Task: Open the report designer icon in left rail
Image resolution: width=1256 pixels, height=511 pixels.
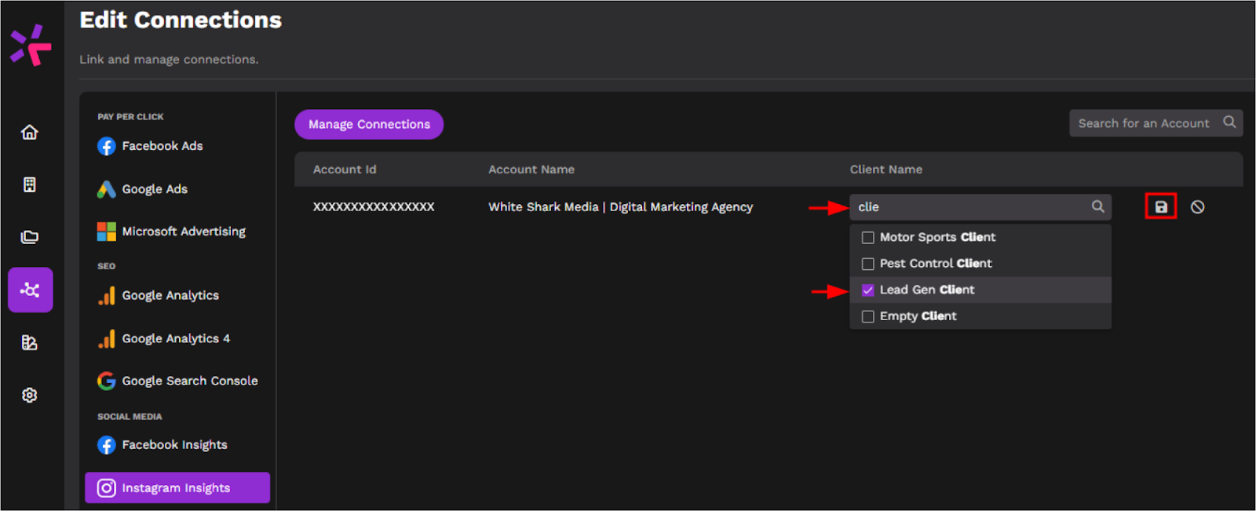Action: 30,342
